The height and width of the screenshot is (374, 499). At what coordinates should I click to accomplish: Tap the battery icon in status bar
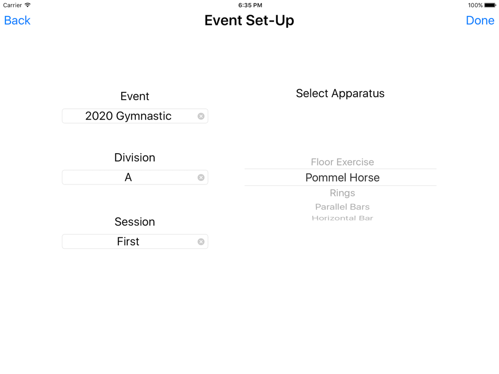tap(490, 5)
